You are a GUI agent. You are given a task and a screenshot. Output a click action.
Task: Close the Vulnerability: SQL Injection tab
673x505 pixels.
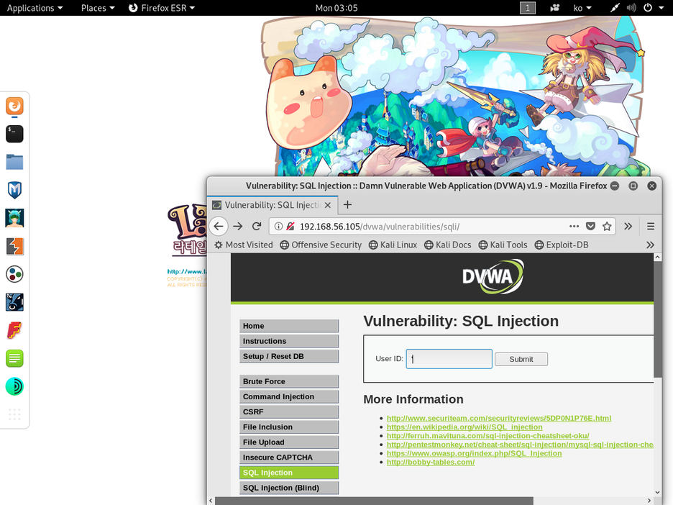(x=327, y=205)
